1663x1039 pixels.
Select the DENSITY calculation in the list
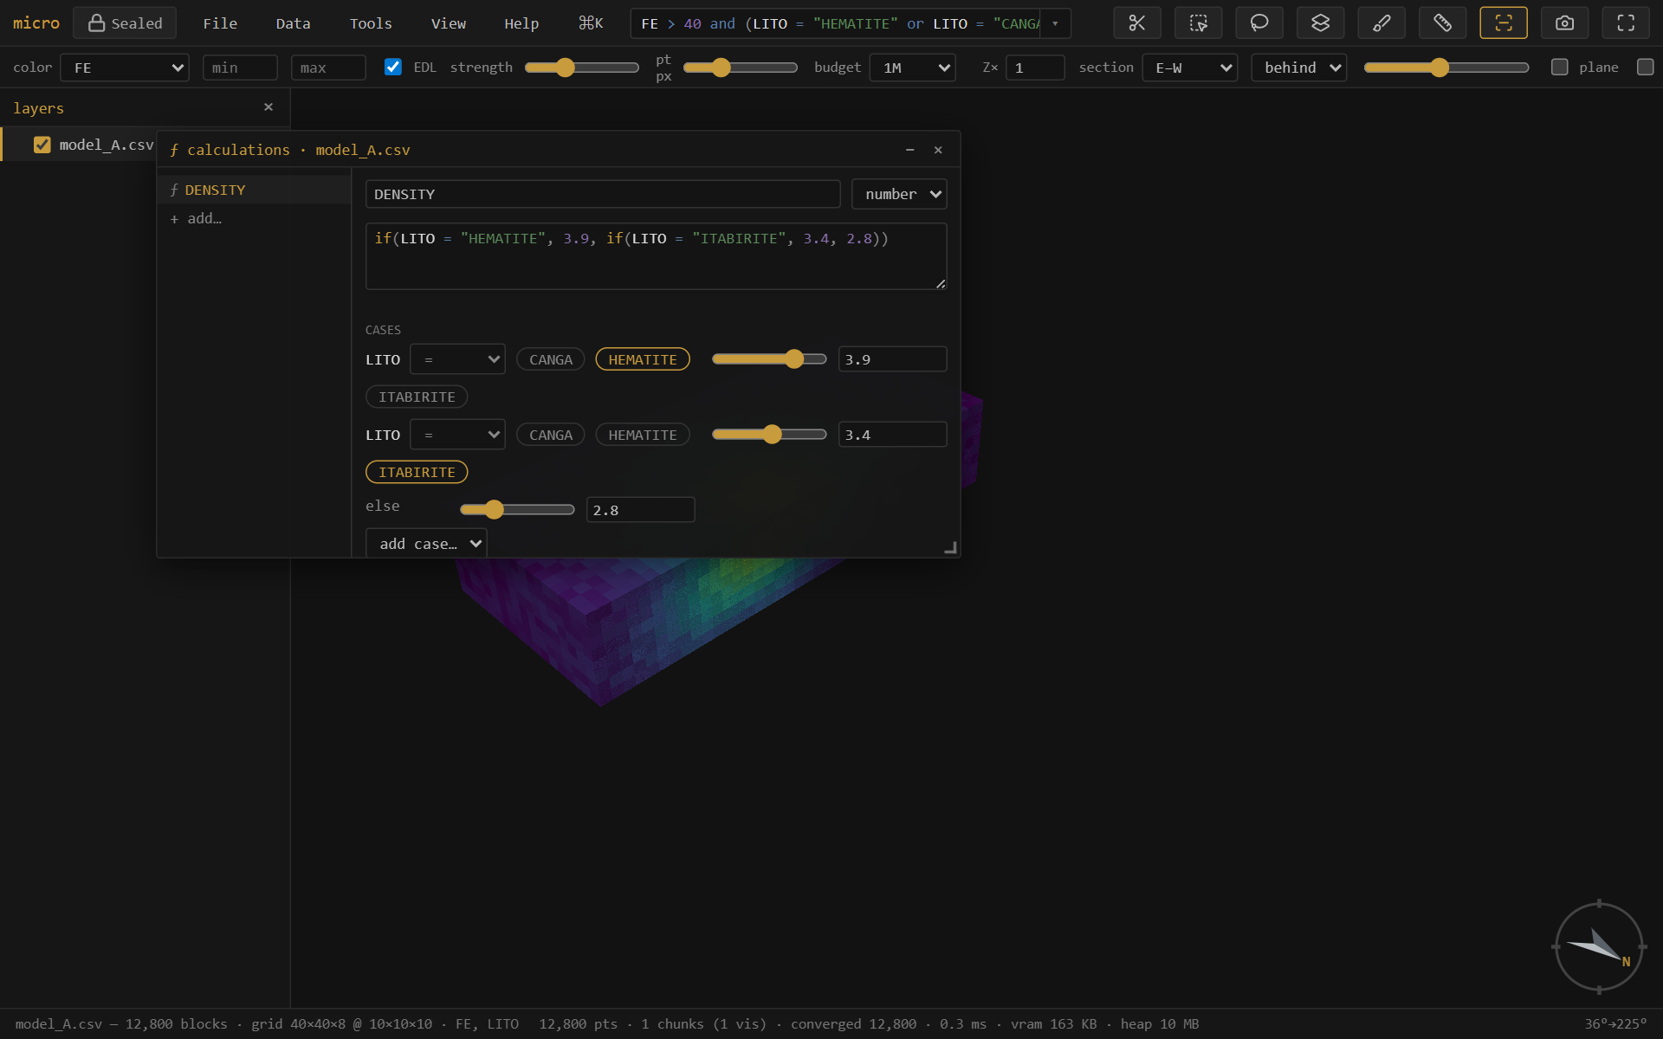tap(254, 190)
